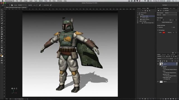Switch to the Channels tab

click(x=164, y=54)
